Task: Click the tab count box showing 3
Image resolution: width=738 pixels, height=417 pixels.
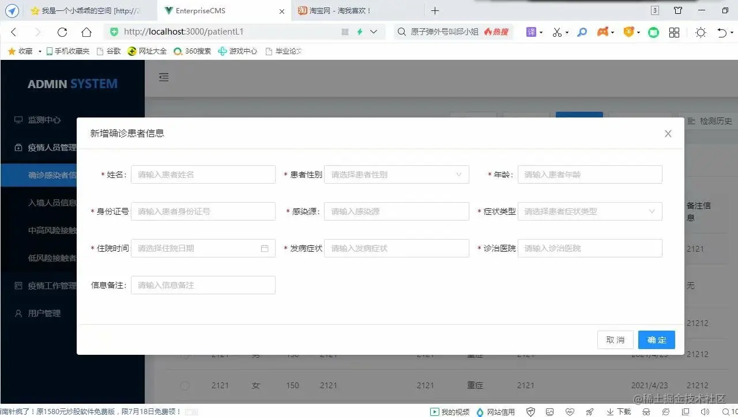Action: pos(655,10)
